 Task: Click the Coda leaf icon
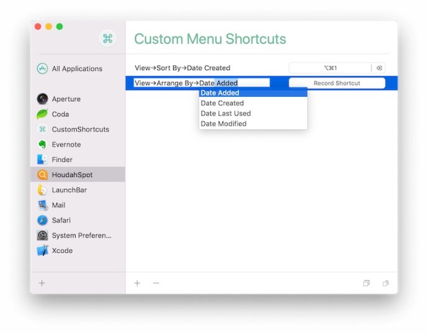coord(42,114)
